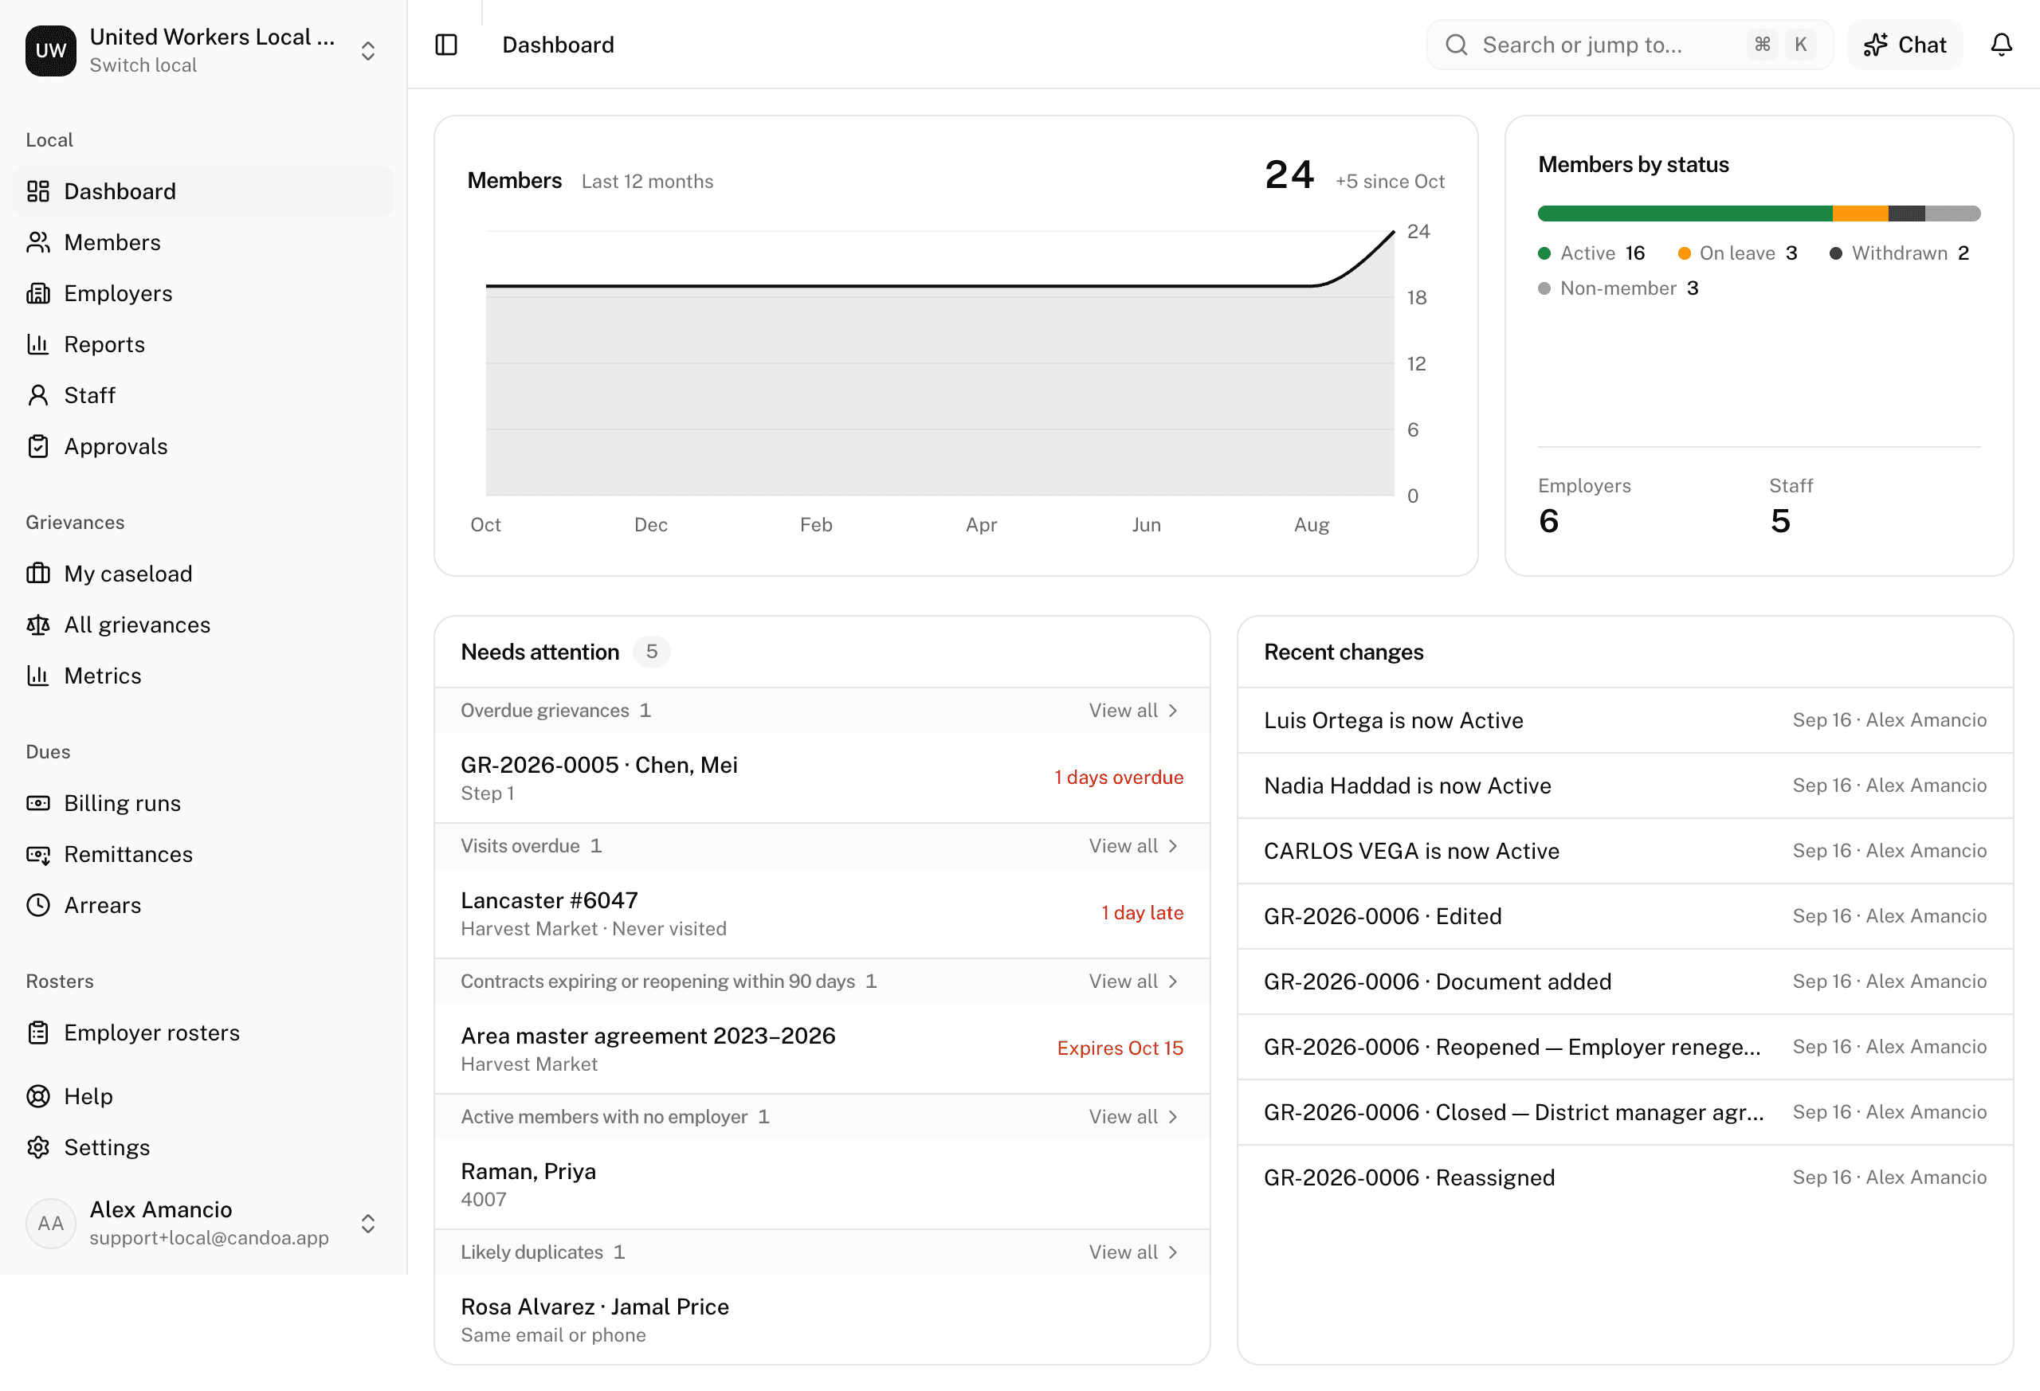The image size is (2040, 1391).
Task: Click "Nadia Haddad is now Active" entry
Action: click(x=1625, y=786)
